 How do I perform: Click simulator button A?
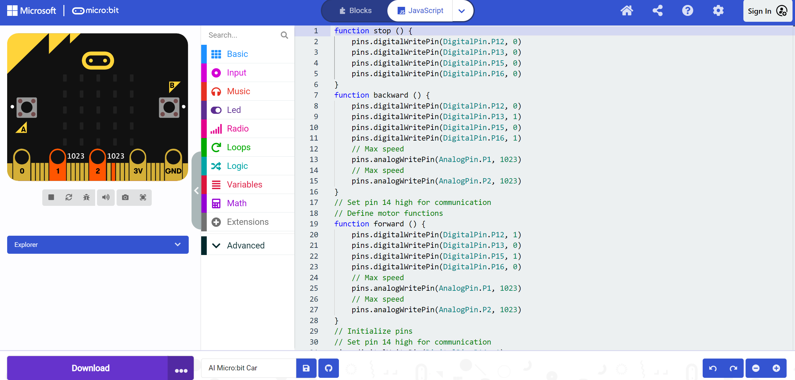pos(27,108)
